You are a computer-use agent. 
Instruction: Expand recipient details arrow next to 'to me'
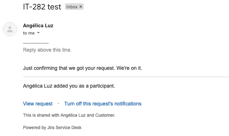(38, 33)
